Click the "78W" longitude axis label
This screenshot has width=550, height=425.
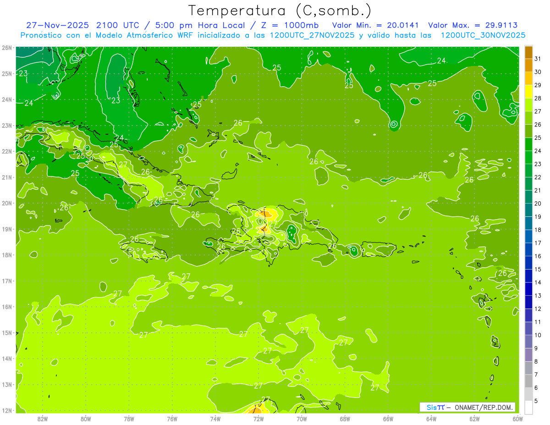129,419
